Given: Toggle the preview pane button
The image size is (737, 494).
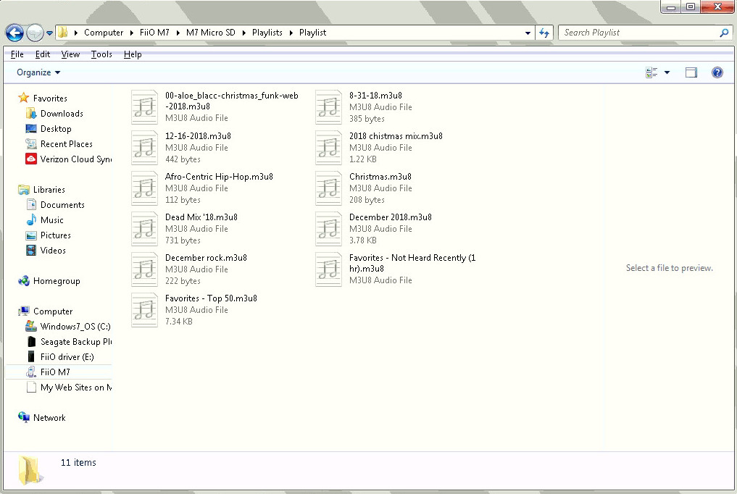Looking at the screenshot, I should pos(691,72).
